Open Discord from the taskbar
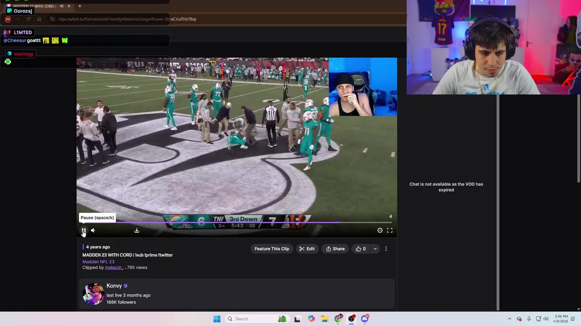 point(365,319)
